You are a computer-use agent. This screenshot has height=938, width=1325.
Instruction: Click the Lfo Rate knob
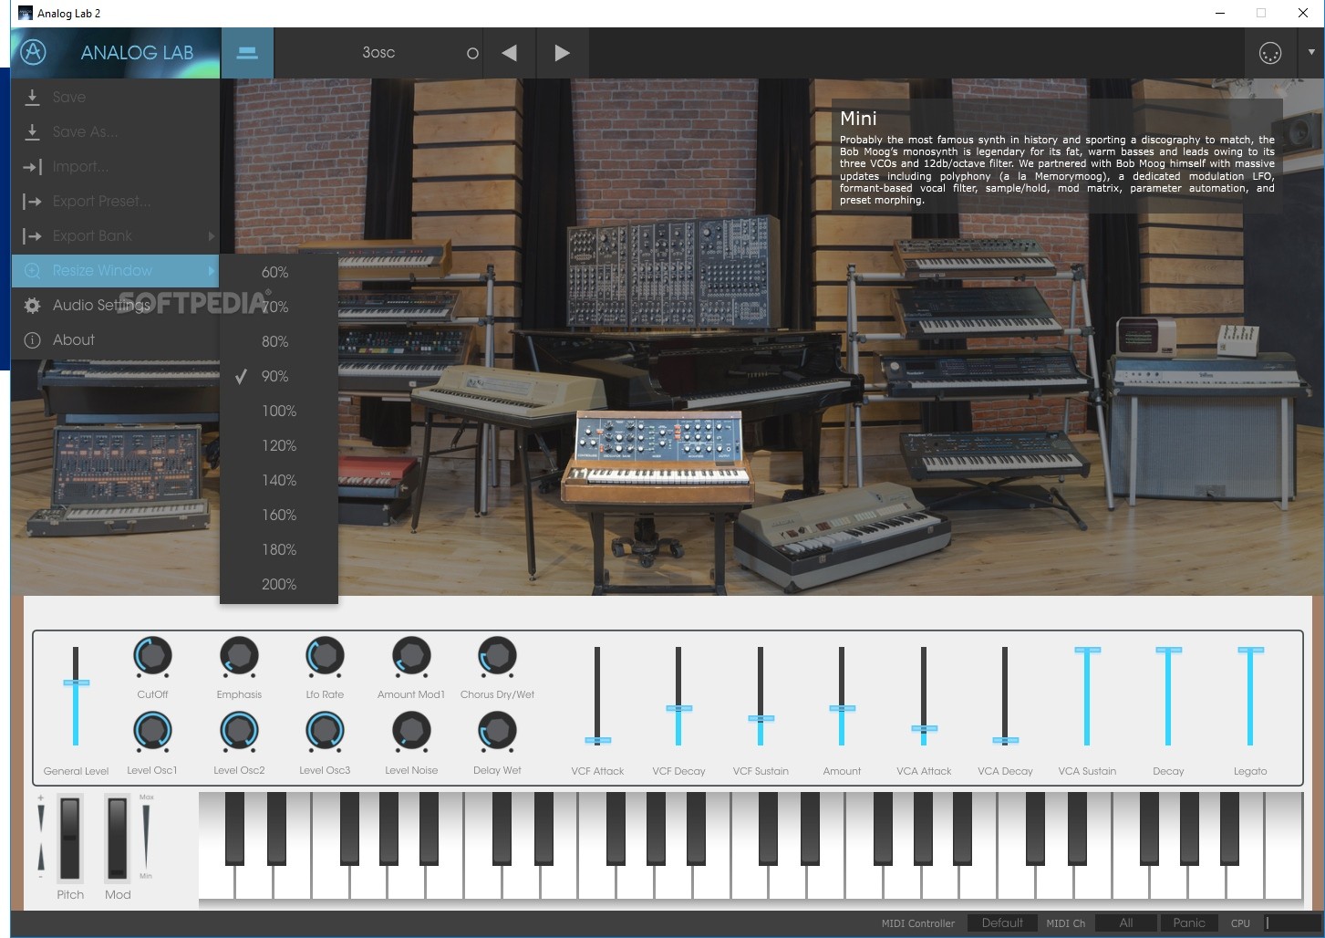[x=325, y=656]
